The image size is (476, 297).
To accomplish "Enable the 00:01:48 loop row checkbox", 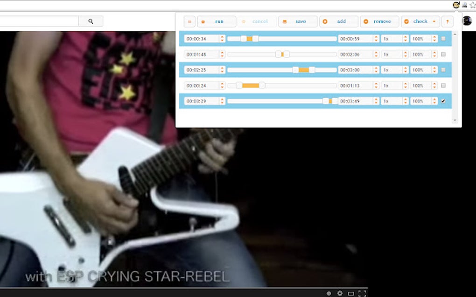I will coord(443,54).
